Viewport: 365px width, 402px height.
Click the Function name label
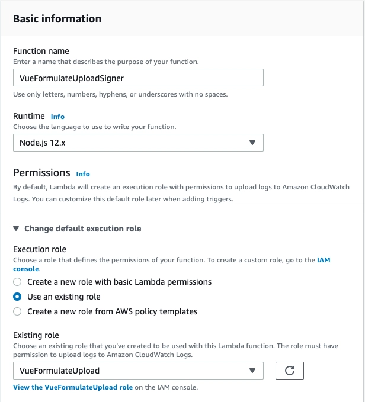pyautogui.click(x=41, y=51)
